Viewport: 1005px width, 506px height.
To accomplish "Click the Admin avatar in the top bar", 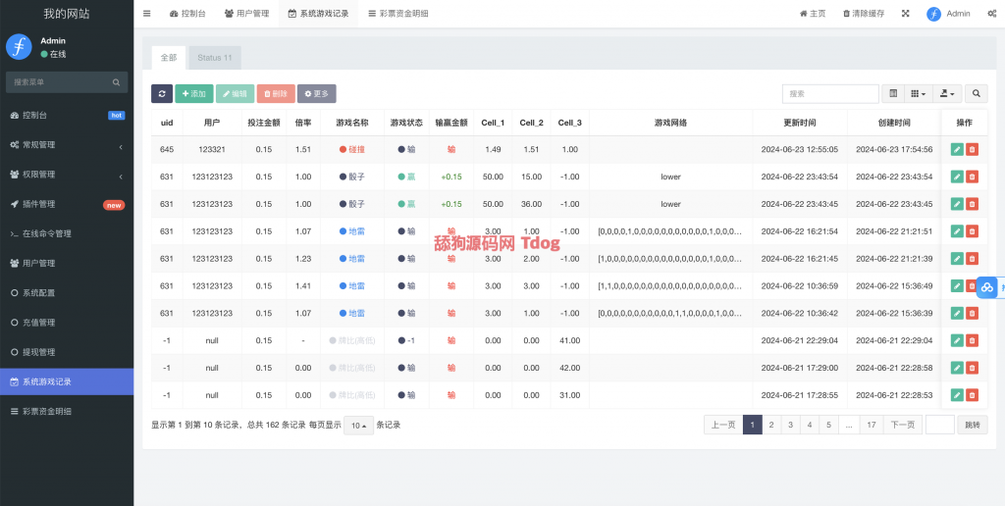I will (934, 14).
